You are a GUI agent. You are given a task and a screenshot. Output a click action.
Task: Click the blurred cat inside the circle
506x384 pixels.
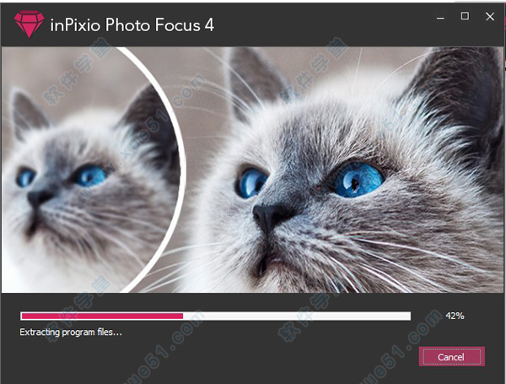tap(89, 181)
